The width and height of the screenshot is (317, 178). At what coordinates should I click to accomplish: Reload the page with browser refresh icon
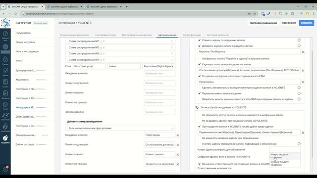(15, 14)
